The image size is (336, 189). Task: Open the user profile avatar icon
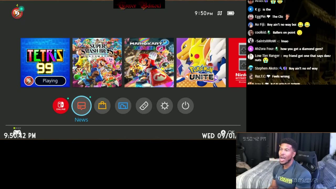17,13
